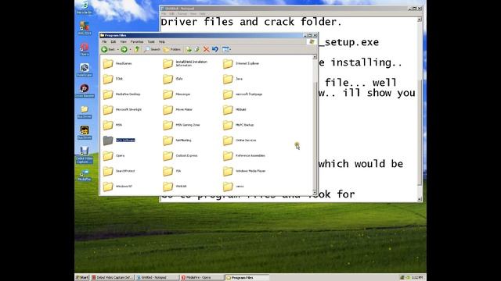Switch to MediaFire - Opera taskbar button
Image resolution: width=501 pixels, height=281 pixels.
tap(202, 278)
